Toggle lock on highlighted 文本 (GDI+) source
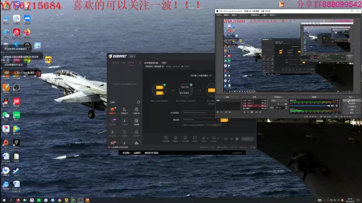Image resolution: width=362 pixels, height=203 pixels. (x=265, y=106)
